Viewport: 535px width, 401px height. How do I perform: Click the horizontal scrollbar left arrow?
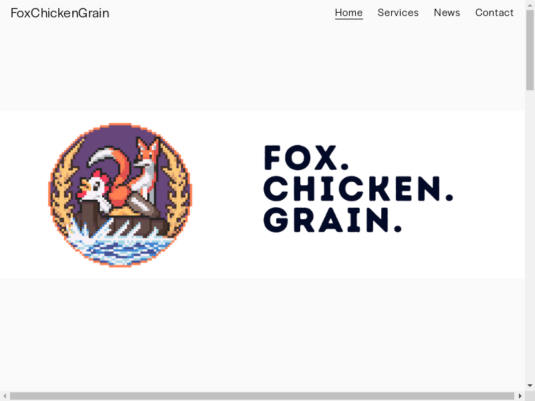click(x=5, y=396)
